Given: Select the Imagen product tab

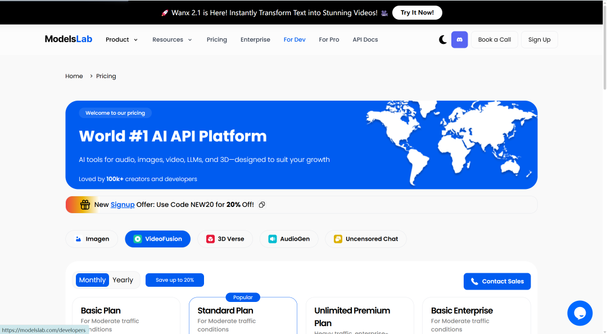Looking at the screenshot, I should (x=92, y=238).
